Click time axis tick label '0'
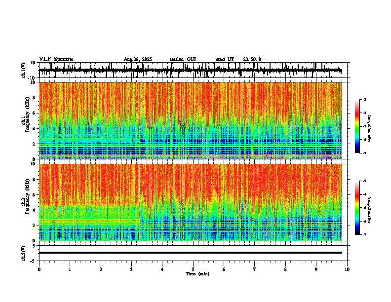 (39, 269)
